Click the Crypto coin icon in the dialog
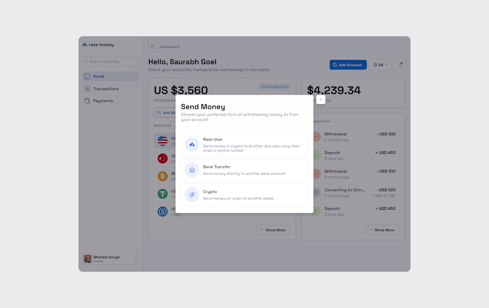This screenshot has width=489, height=308. (192, 195)
